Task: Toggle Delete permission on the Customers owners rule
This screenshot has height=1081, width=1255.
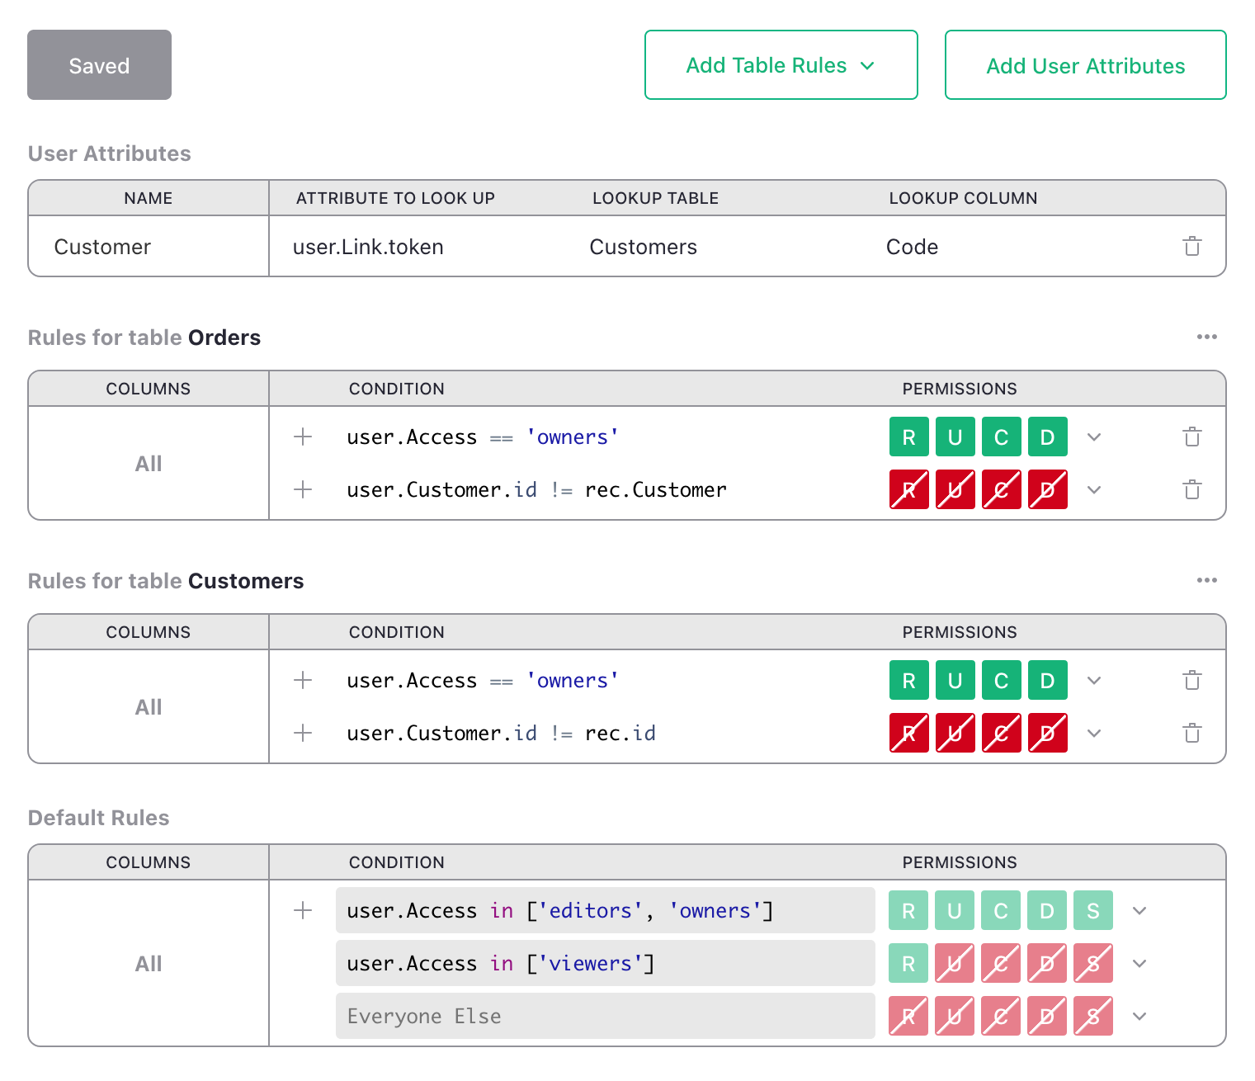Action: tap(1047, 681)
